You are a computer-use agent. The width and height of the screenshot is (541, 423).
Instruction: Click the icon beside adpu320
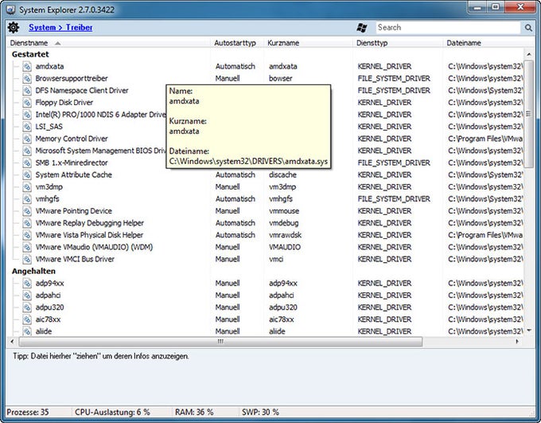click(x=27, y=307)
